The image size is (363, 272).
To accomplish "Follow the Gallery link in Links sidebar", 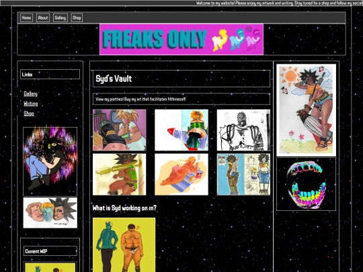I will (30, 93).
